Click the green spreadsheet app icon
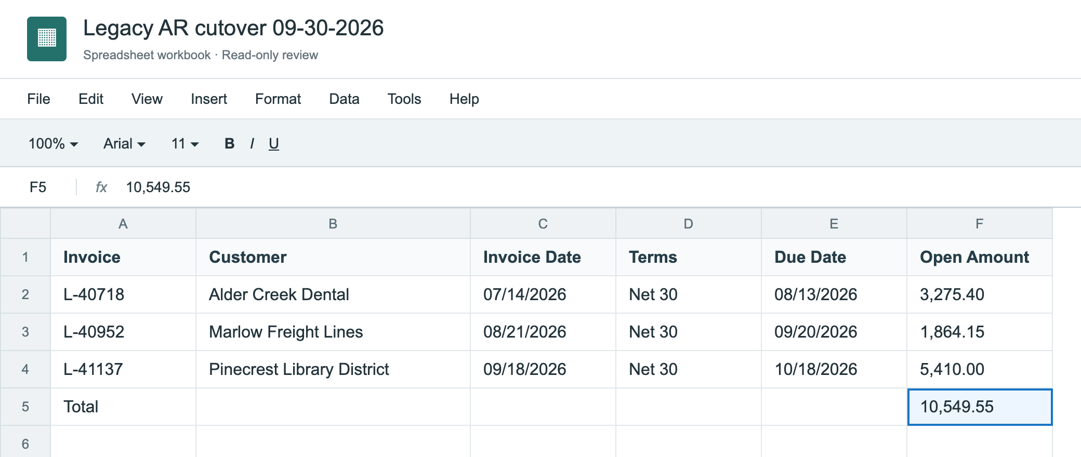1081x457 pixels. (x=47, y=39)
